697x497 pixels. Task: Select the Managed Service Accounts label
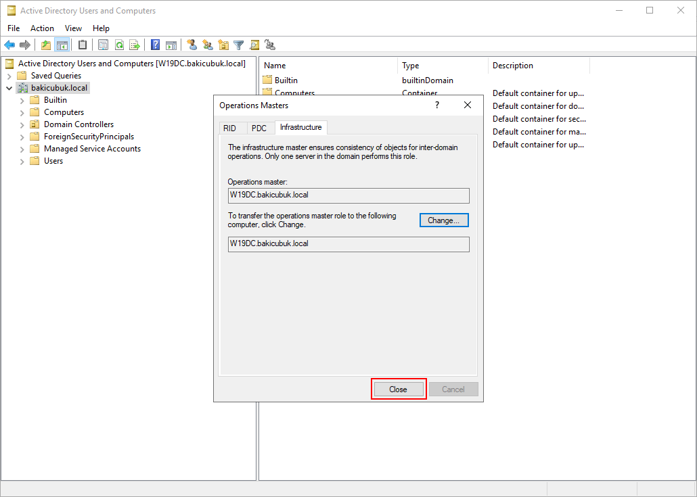click(93, 149)
